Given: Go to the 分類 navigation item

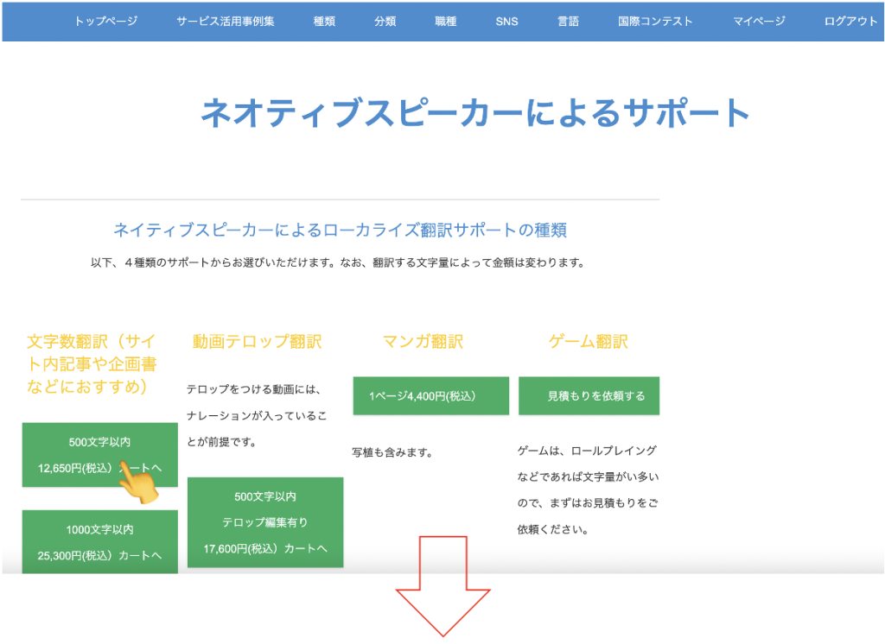Looking at the screenshot, I should (x=385, y=22).
